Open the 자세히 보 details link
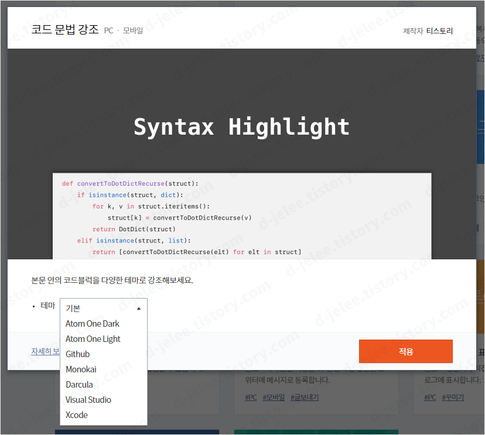Screen dimensions: 485x435 [x=45, y=351]
